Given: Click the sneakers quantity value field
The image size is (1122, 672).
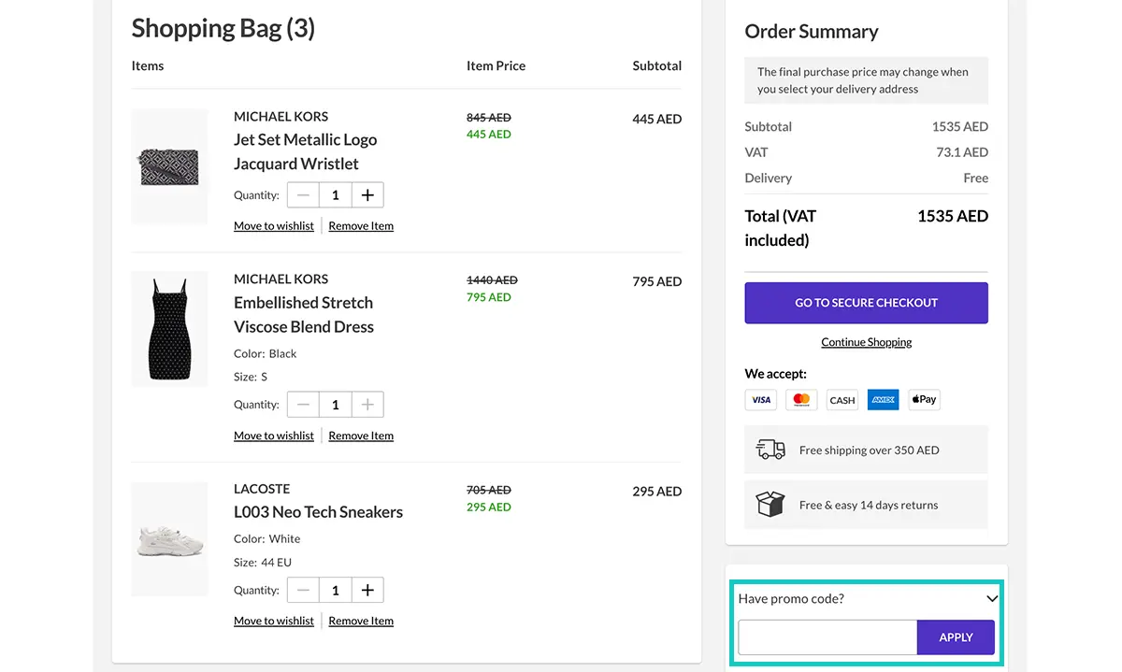Looking at the screenshot, I should pos(336,591).
